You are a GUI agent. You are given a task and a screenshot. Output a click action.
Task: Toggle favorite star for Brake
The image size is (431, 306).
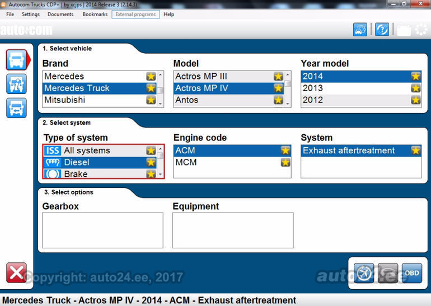tap(151, 174)
